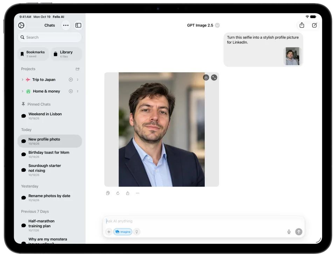
Task: Click the Projects section header
Action: [28, 69]
